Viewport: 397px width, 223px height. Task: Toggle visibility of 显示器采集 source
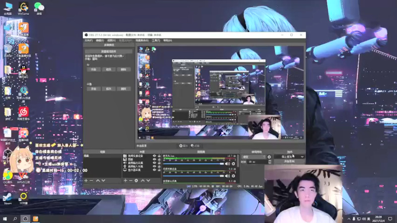coord(154,170)
